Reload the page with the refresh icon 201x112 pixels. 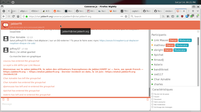[13, 16]
